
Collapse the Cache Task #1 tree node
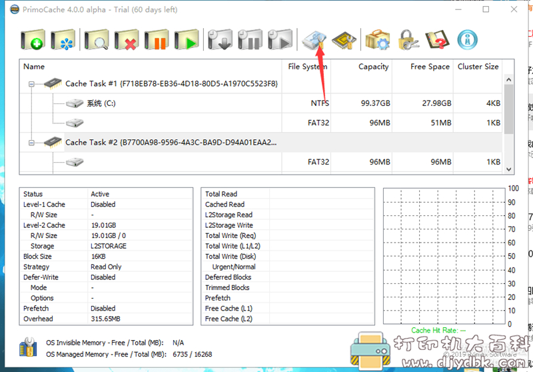(x=31, y=83)
